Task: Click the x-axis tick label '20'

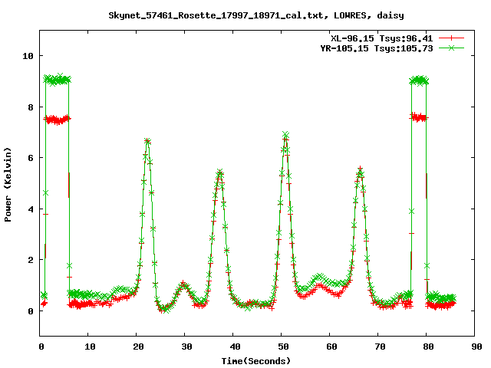Action: 138,347
